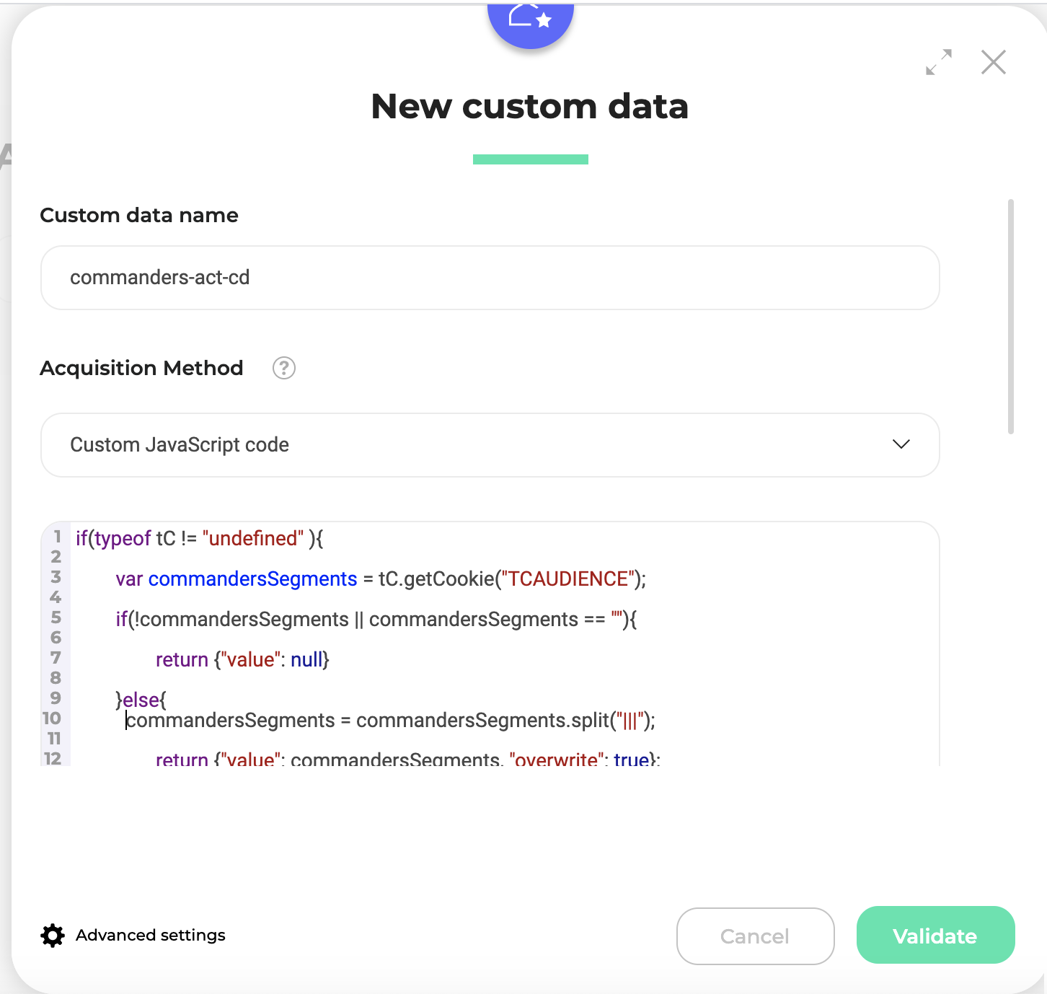Screen dimensions: 1047x994
Task: Cancel the custom data creation
Action: coord(755,936)
